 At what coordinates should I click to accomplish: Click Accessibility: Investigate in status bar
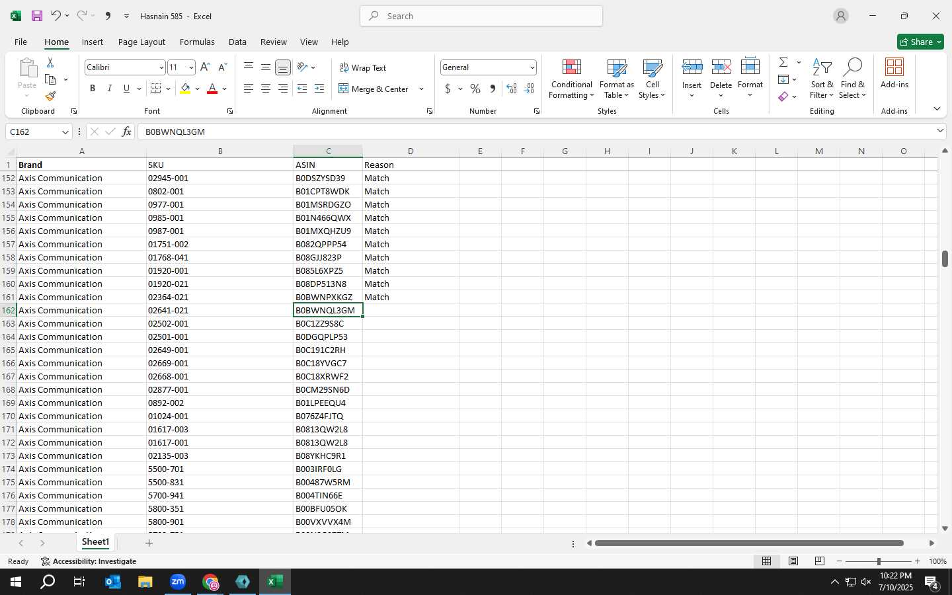click(x=89, y=561)
